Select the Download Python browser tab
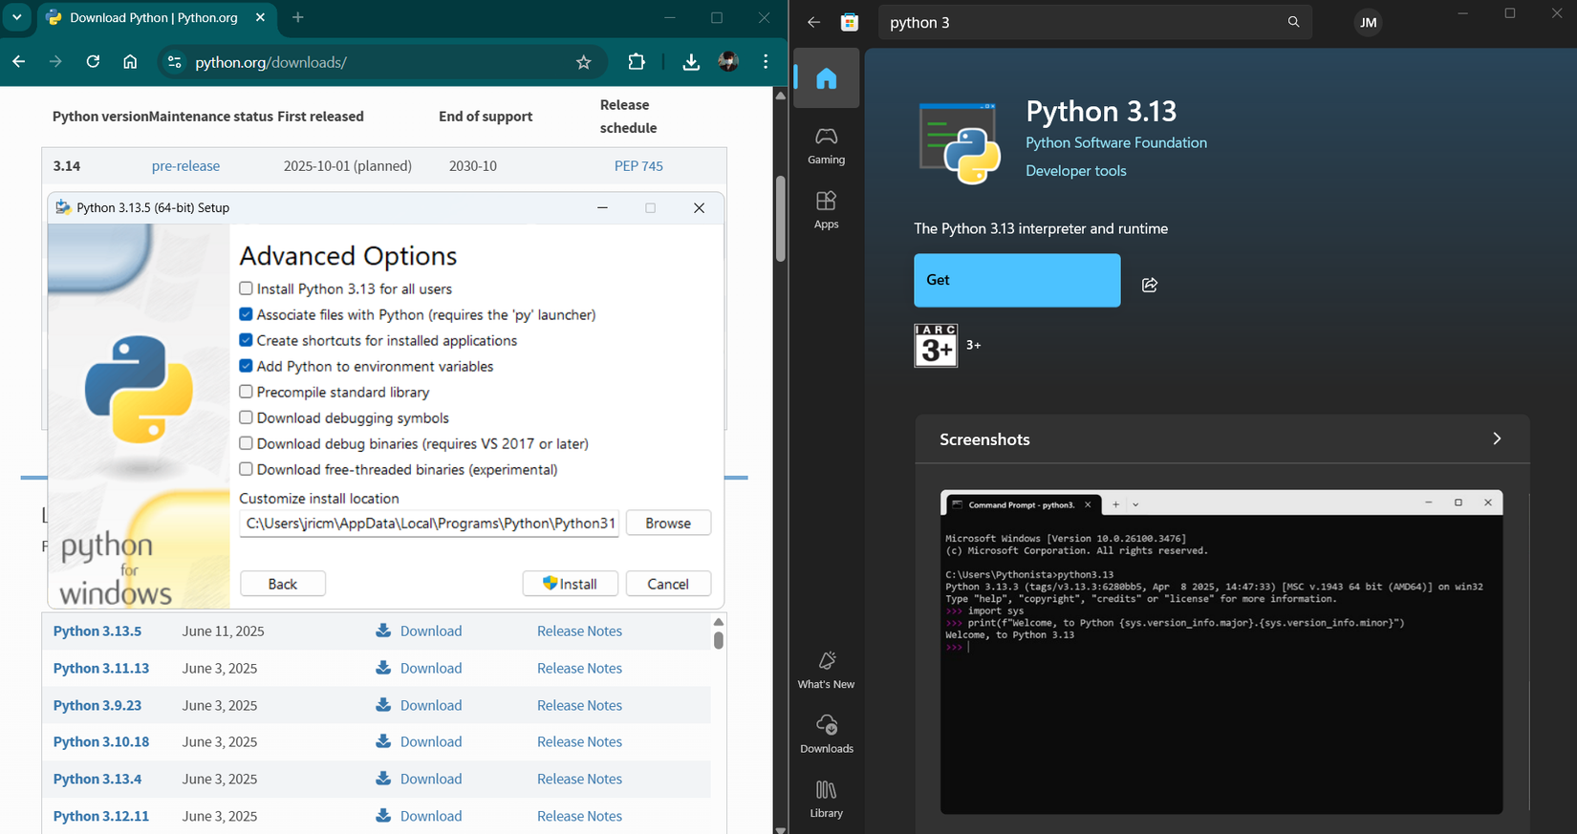 click(x=153, y=17)
